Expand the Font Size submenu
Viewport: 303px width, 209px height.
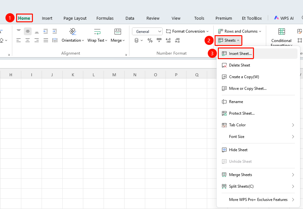258,137
